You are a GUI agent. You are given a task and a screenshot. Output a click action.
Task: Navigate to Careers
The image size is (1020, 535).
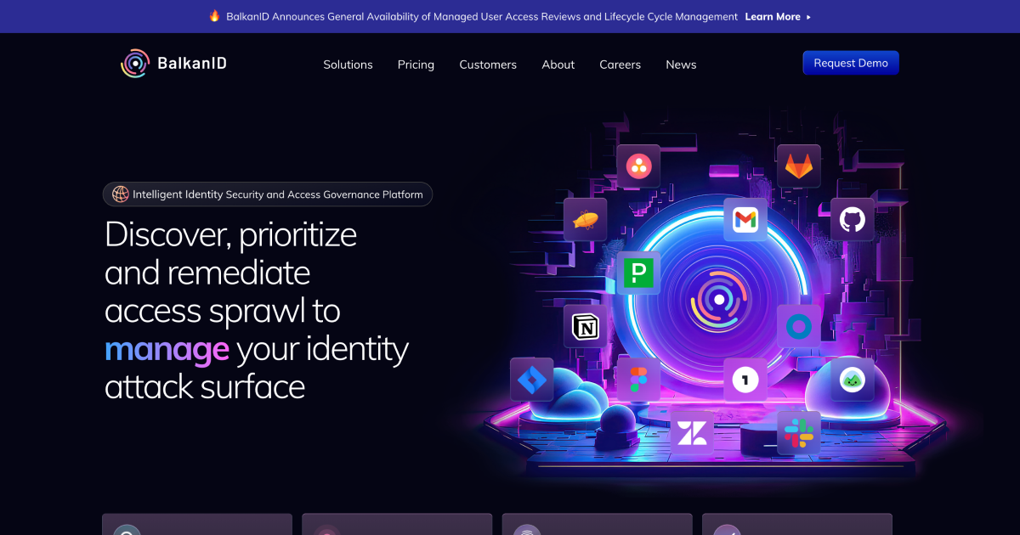point(620,65)
